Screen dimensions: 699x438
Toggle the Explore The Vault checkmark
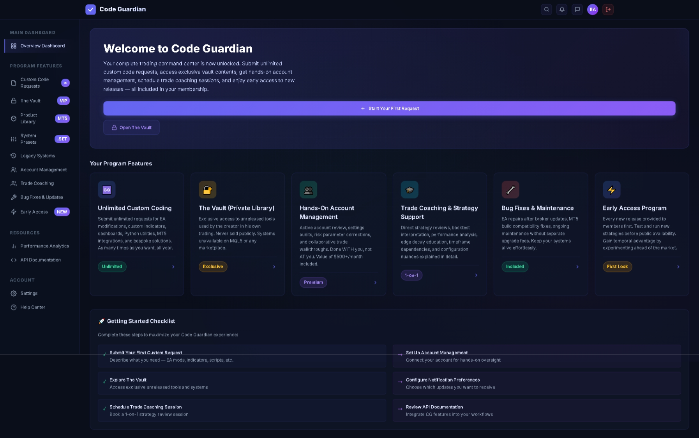(104, 382)
